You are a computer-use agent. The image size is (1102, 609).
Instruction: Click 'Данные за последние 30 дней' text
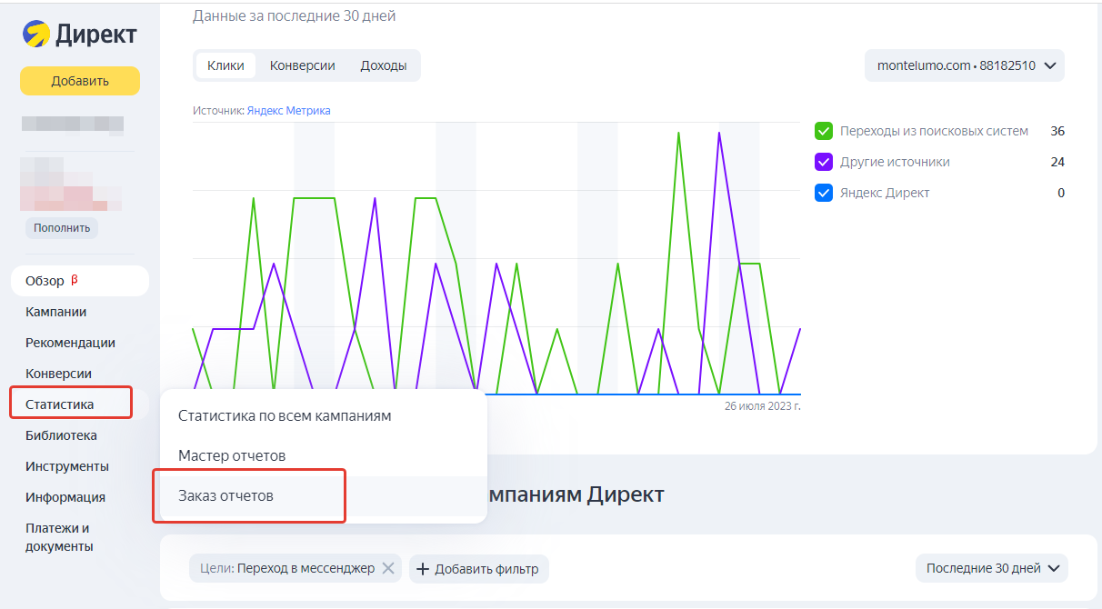[294, 16]
